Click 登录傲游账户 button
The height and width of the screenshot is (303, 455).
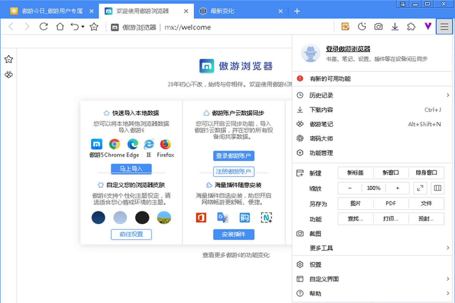pyautogui.click(x=234, y=156)
